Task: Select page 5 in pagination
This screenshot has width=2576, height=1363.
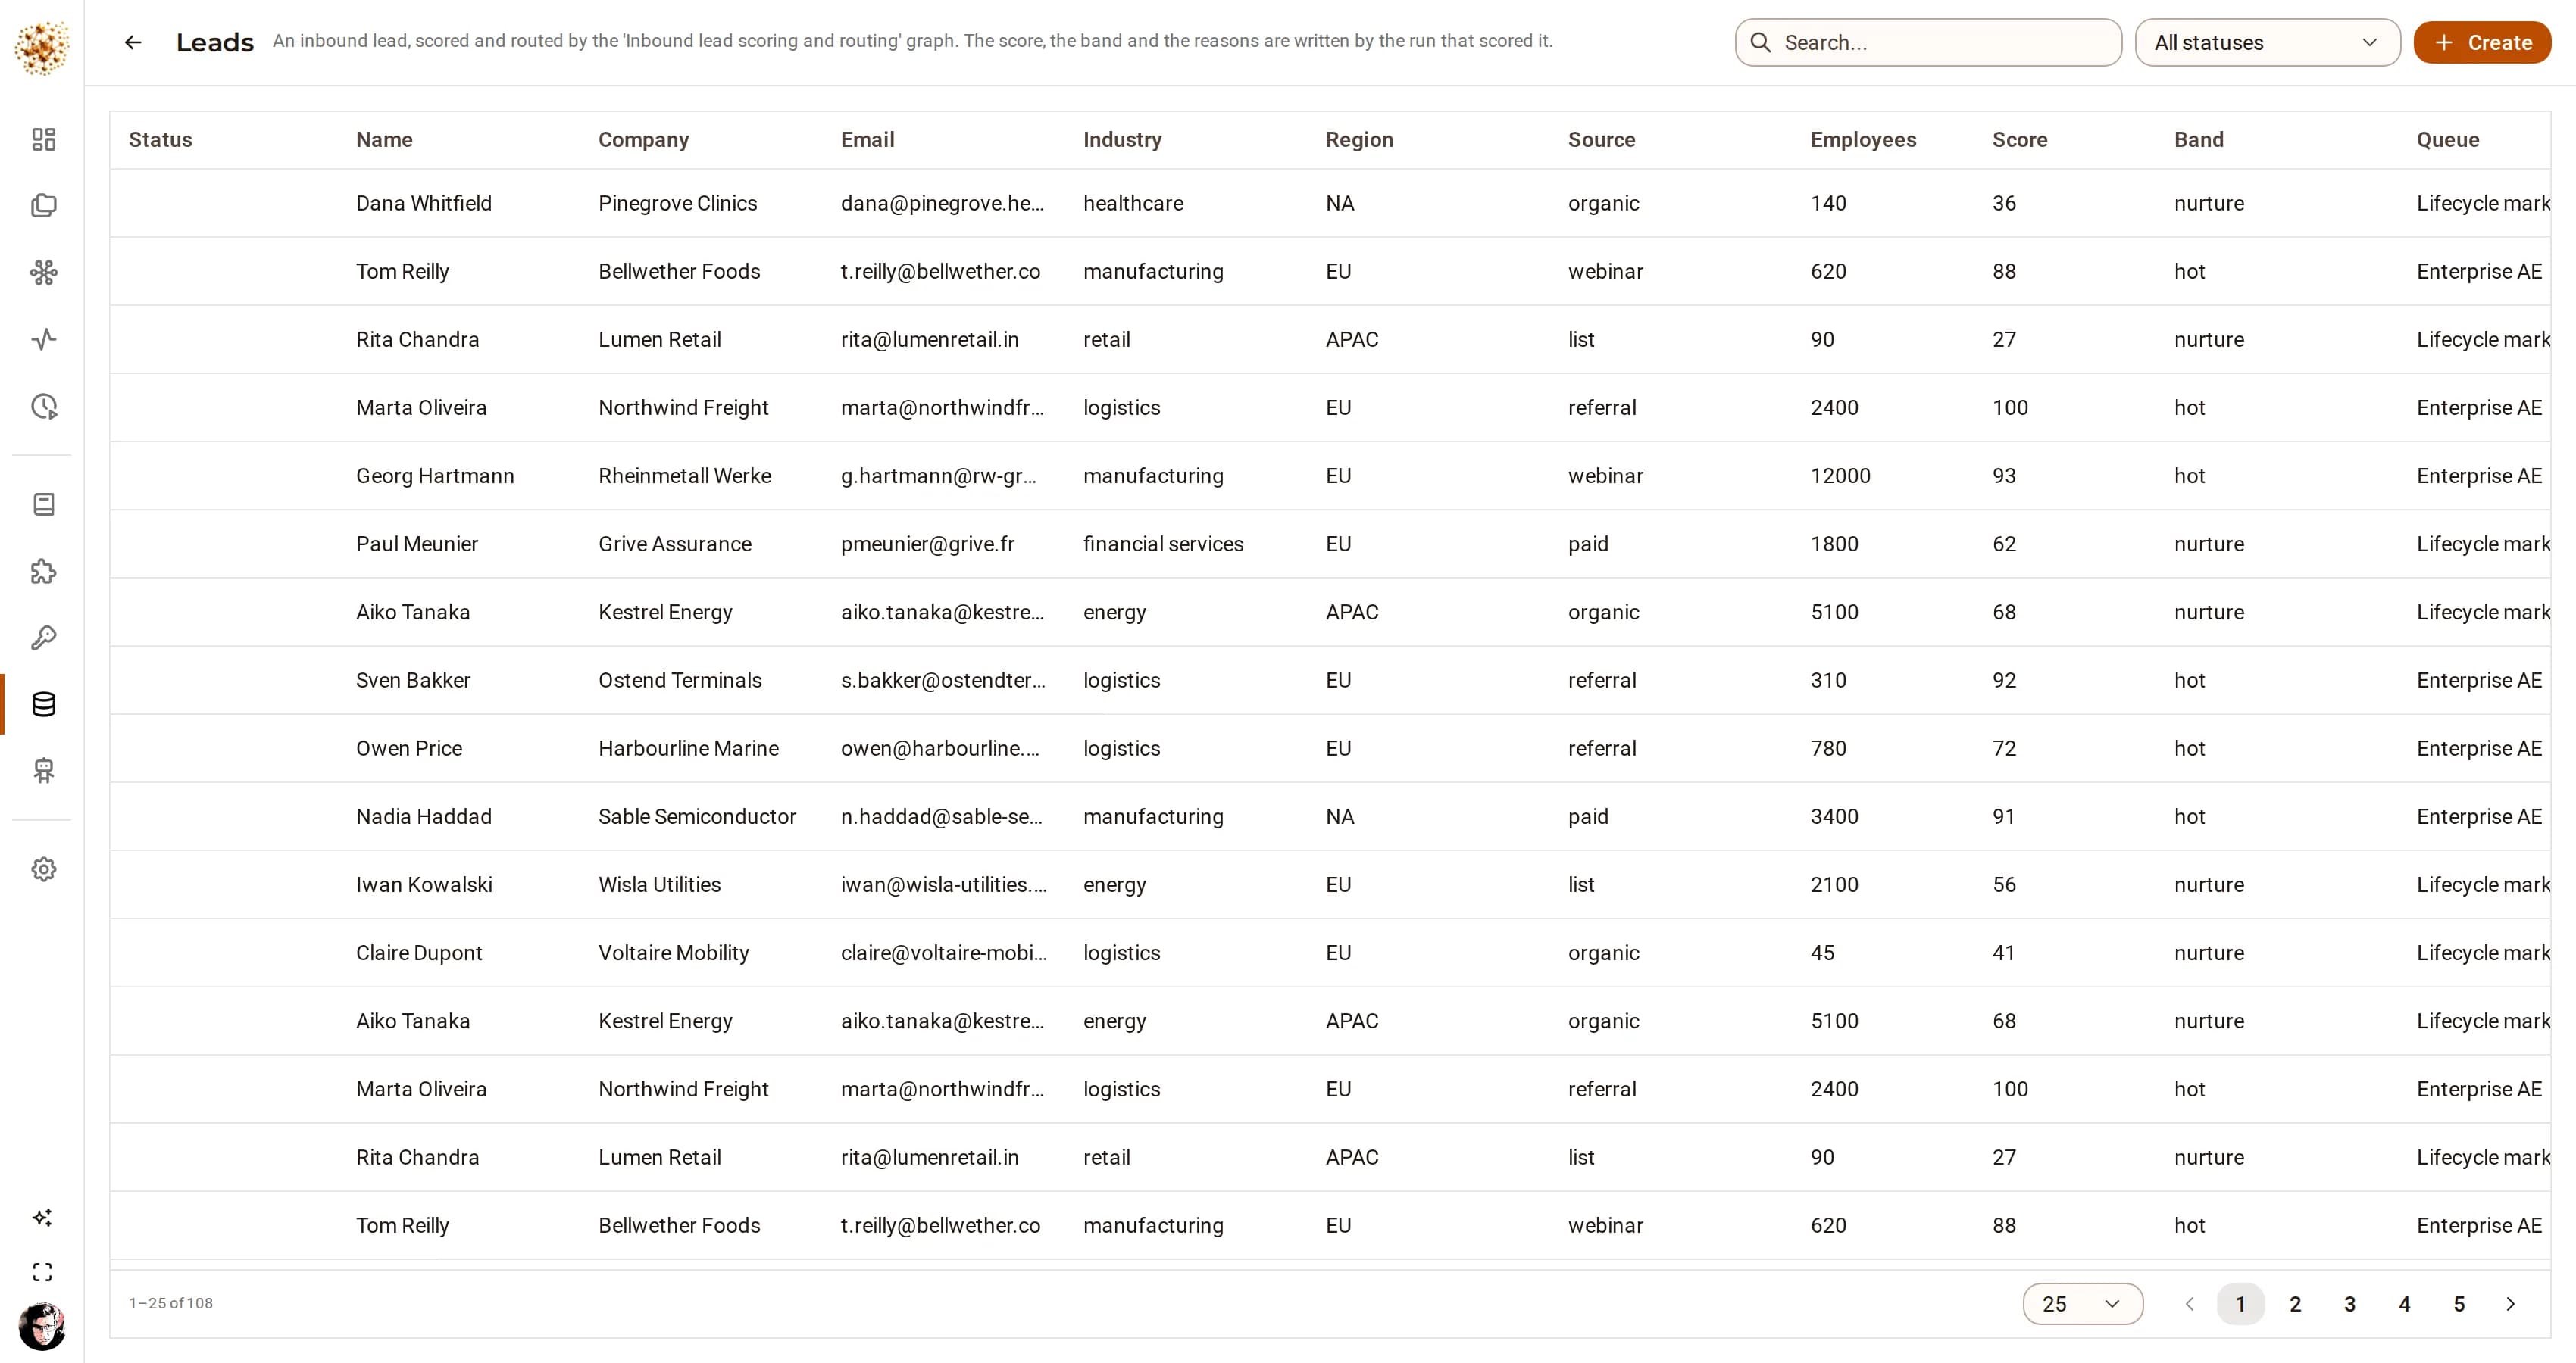Action: 2459,1304
